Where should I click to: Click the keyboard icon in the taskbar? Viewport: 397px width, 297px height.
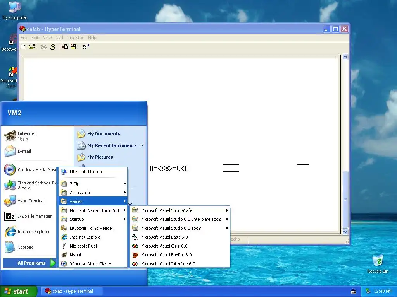tap(354, 292)
